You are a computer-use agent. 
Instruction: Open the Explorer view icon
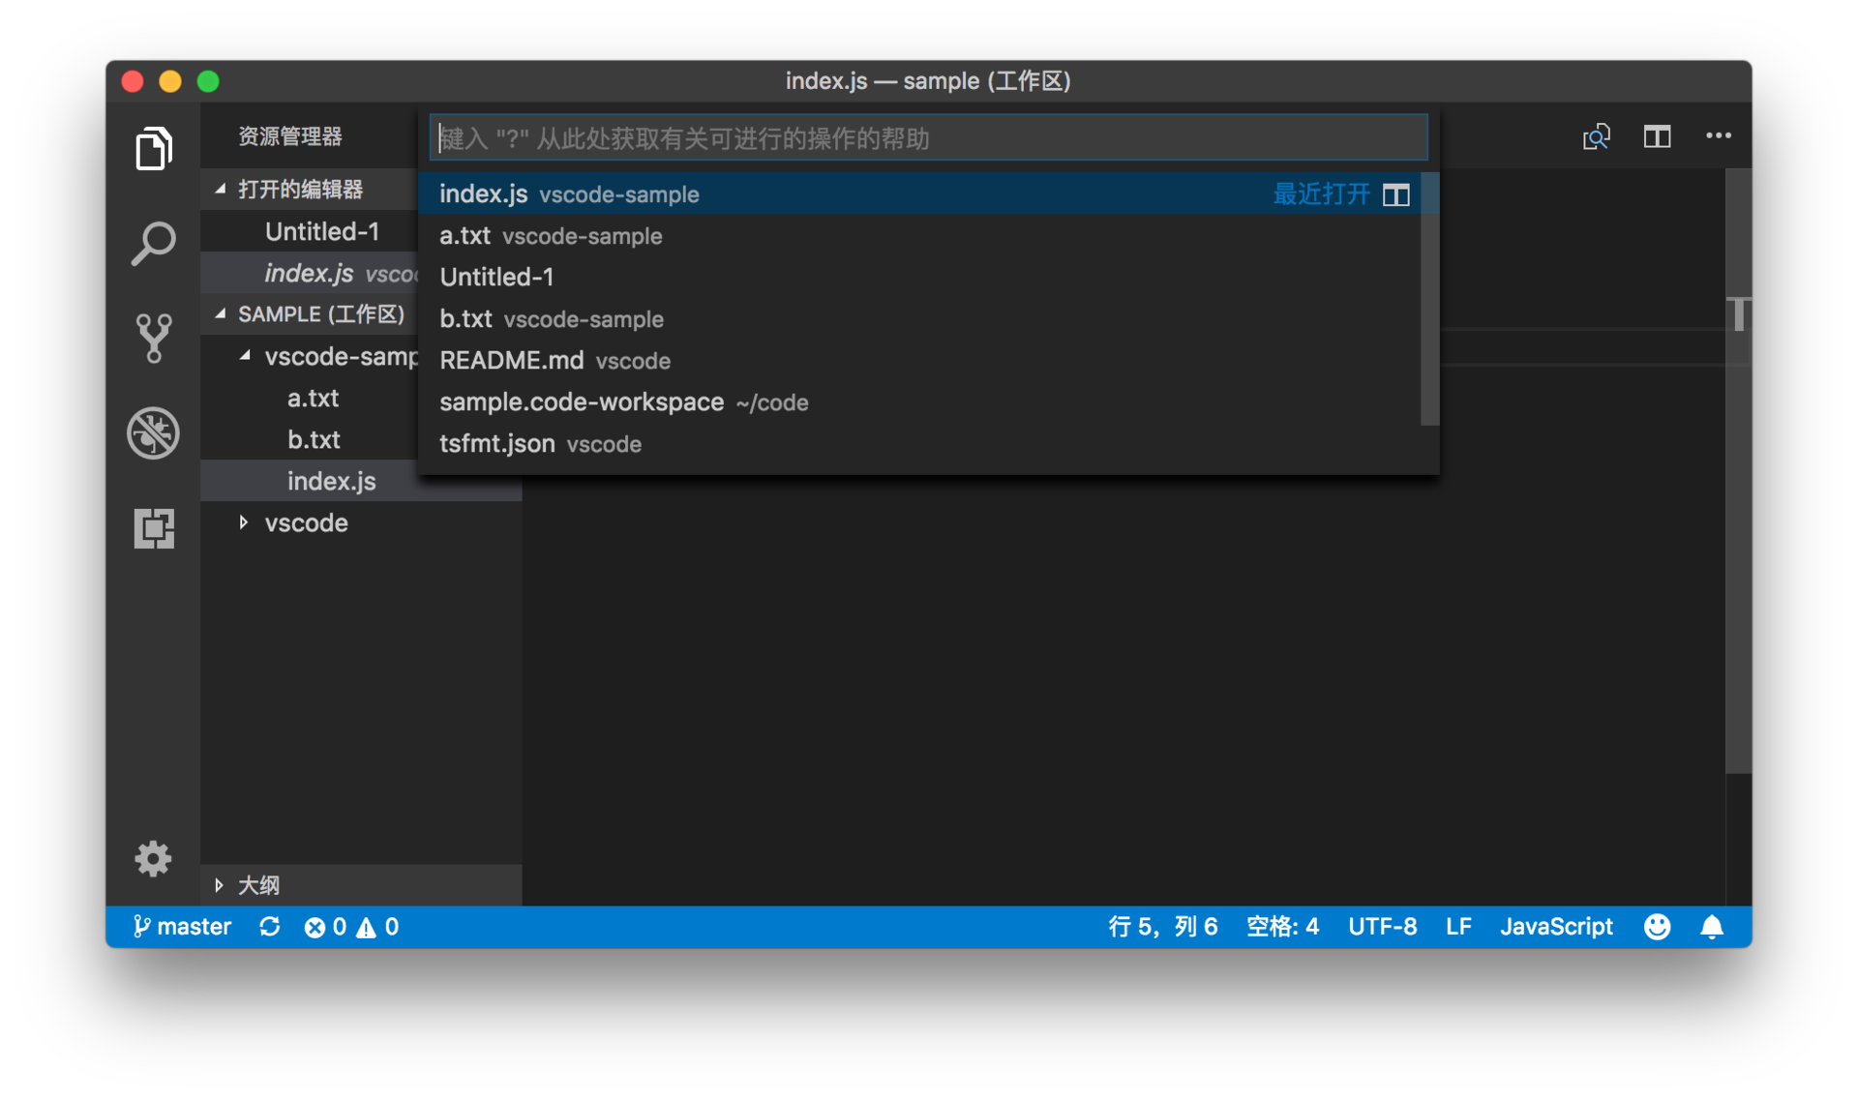(x=153, y=148)
